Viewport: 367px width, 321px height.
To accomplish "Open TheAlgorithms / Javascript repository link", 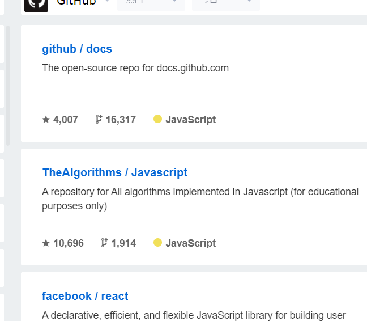I will click(115, 172).
